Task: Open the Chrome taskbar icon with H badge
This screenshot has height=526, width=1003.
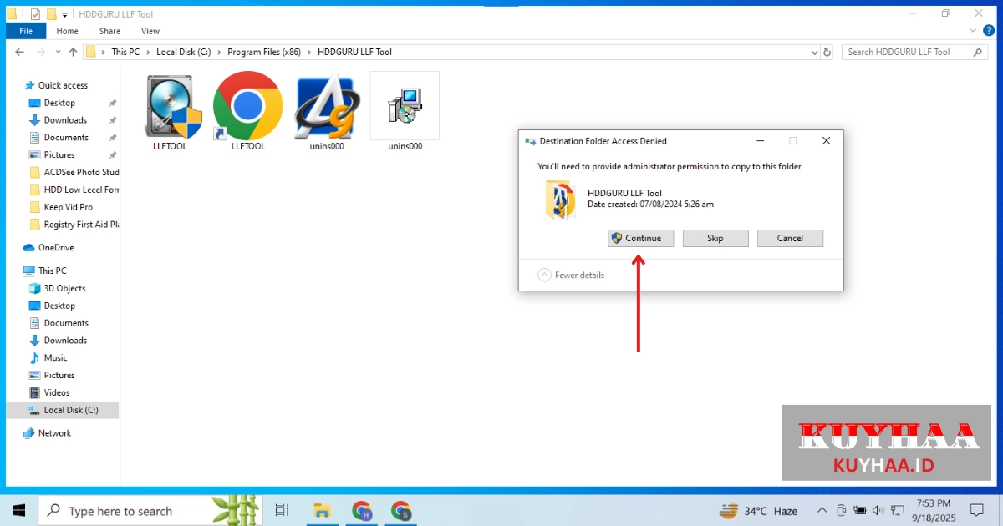Action: [361, 510]
